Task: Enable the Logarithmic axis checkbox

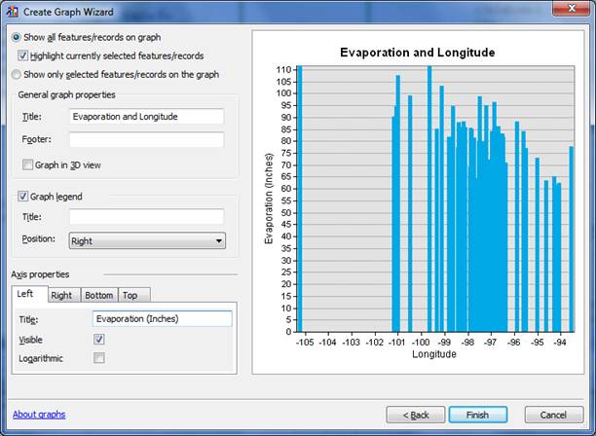Action: [98, 359]
